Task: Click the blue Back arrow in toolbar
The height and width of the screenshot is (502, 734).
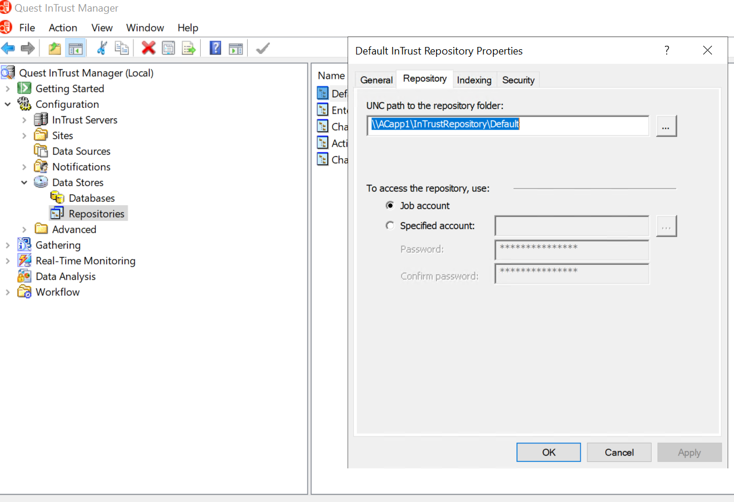Action: (x=8, y=48)
